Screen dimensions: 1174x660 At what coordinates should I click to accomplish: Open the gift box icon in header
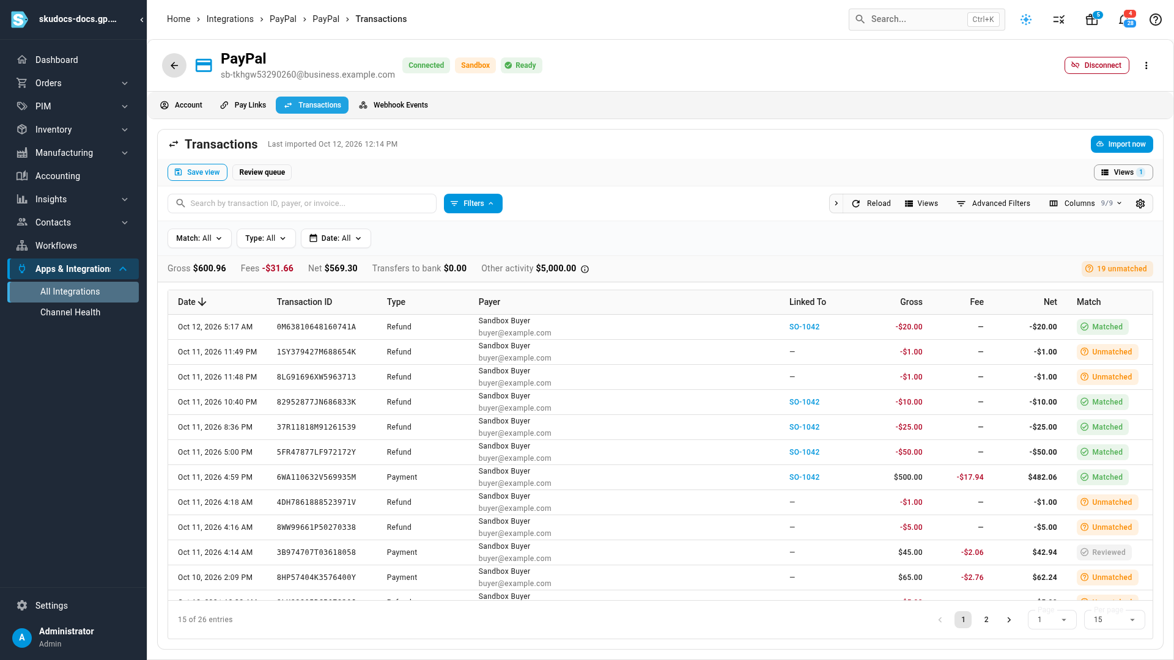pos(1091,20)
